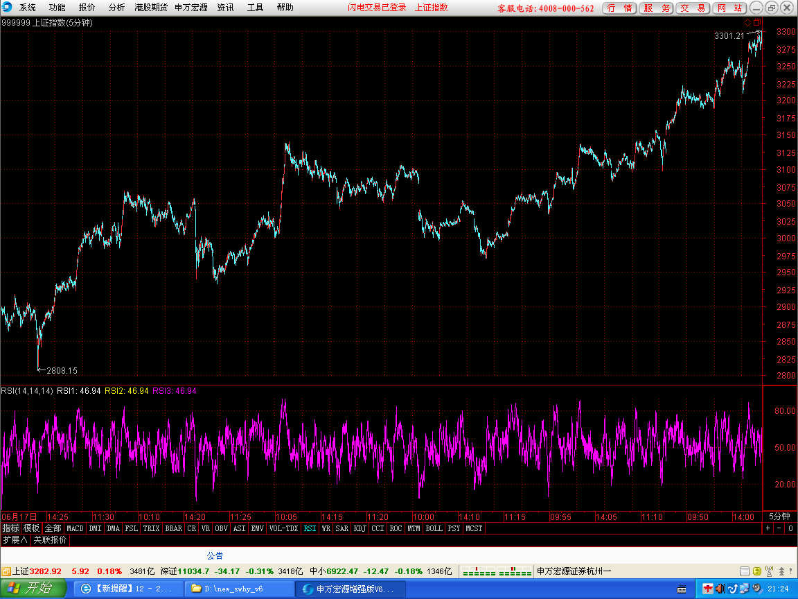798x599 pixels.
Task: Select the TRIX indicator tab
Action: point(151,528)
